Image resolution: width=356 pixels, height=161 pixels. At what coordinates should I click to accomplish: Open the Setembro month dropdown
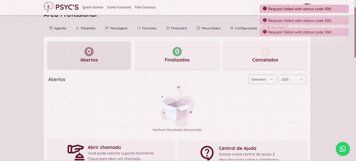pos(262,79)
